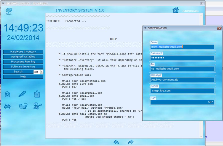Open the folder icon
The width and height of the screenshot is (223, 146).
coord(23,106)
